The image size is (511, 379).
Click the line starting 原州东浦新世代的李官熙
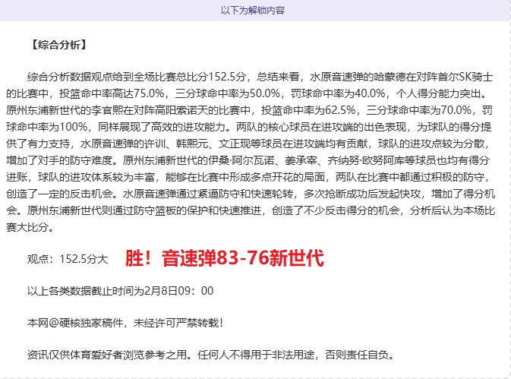point(249,110)
